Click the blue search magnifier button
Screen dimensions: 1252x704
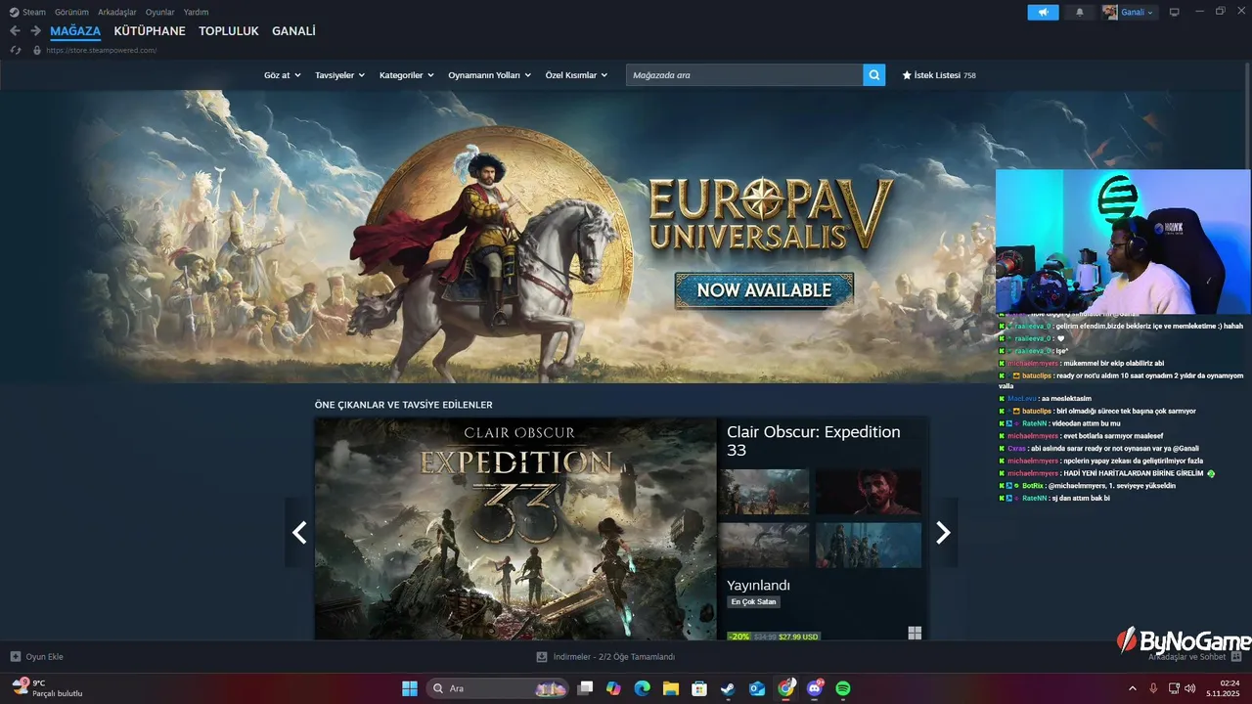pyautogui.click(x=874, y=75)
